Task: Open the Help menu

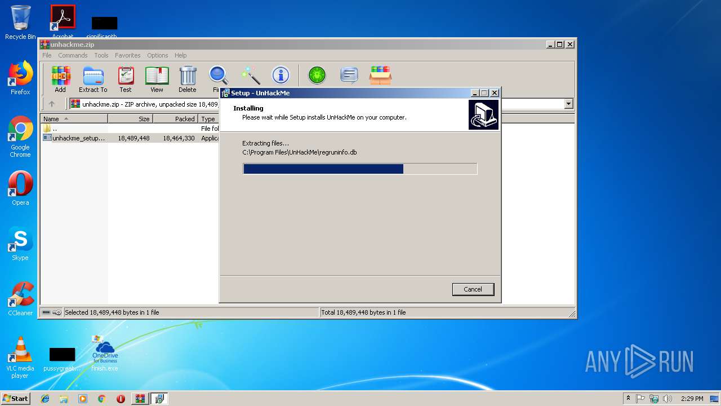Action: (x=180, y=55)
